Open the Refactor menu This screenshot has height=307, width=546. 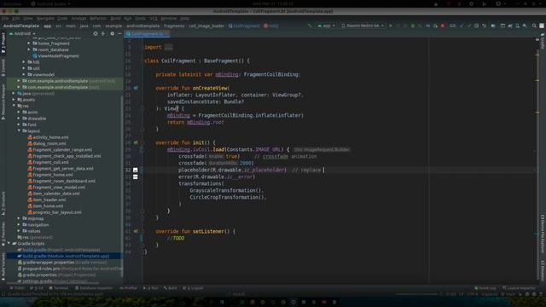pos(98,18)
